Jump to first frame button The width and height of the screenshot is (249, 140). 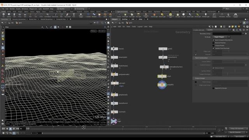click(x=4, y=129)
